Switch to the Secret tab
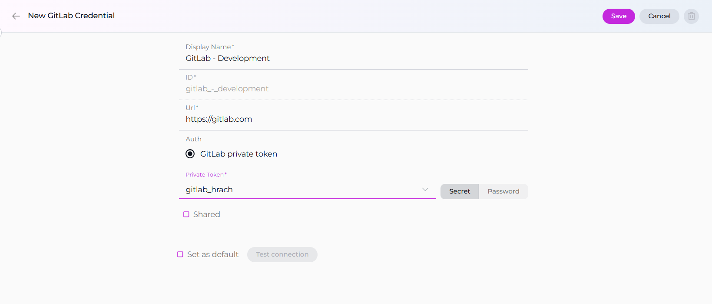This screenshot has width=712, height=304. [x=459, y=191]
